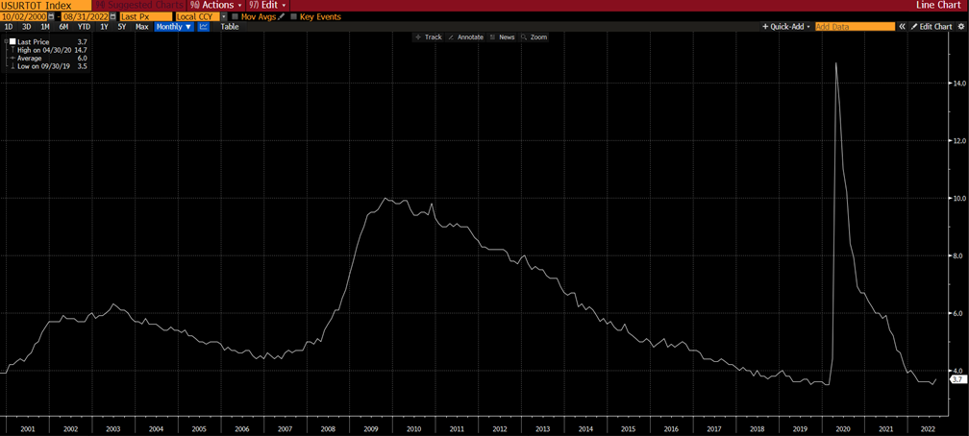The image size is (969, 436).
Task: Click the 2015 x-axis year label
Action: pyautogui.click(x=628, y=428)
